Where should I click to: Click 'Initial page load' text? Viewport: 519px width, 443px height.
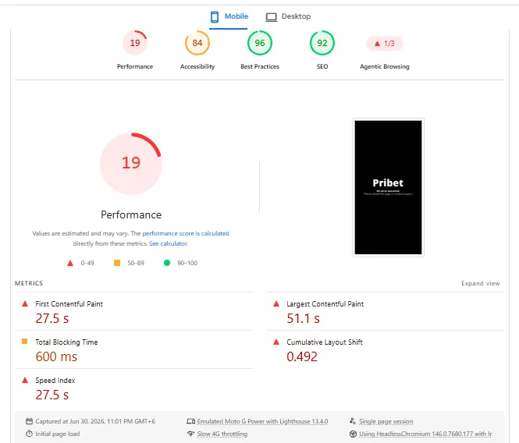[58, 434]
